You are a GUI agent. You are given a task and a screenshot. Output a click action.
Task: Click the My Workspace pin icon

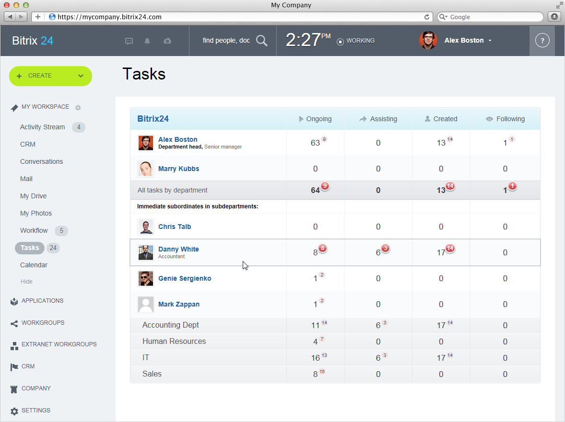pos(14,108)
